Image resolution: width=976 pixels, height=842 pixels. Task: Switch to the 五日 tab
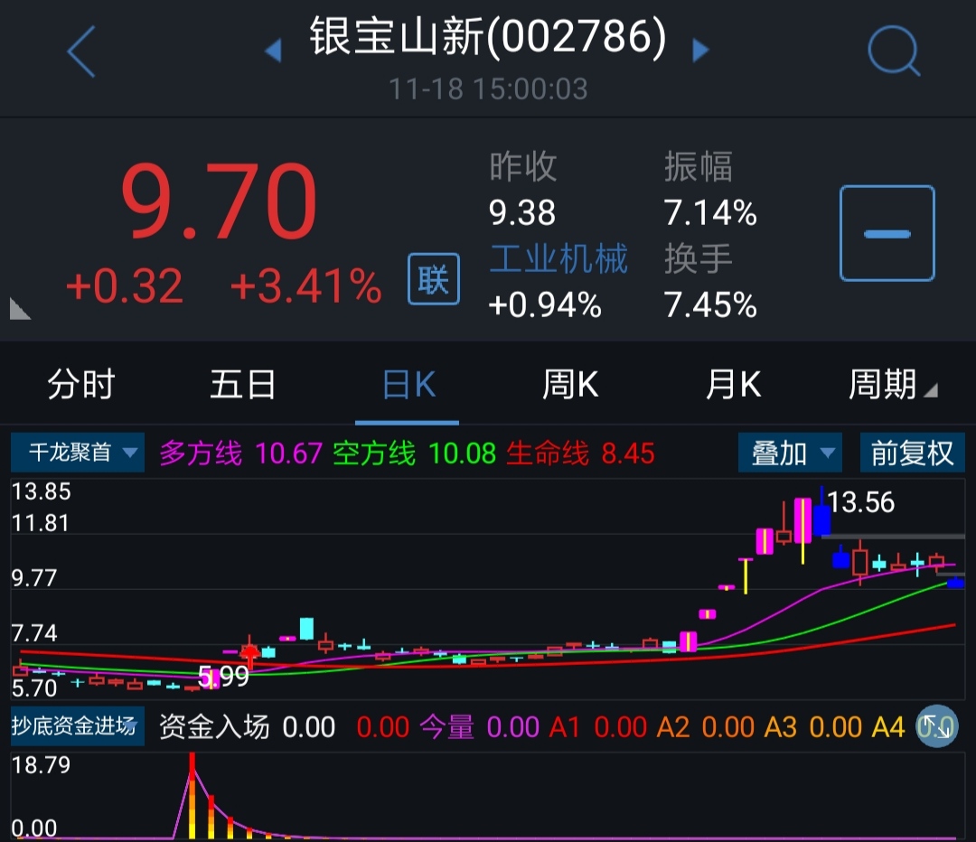click(x=243, y=386)
